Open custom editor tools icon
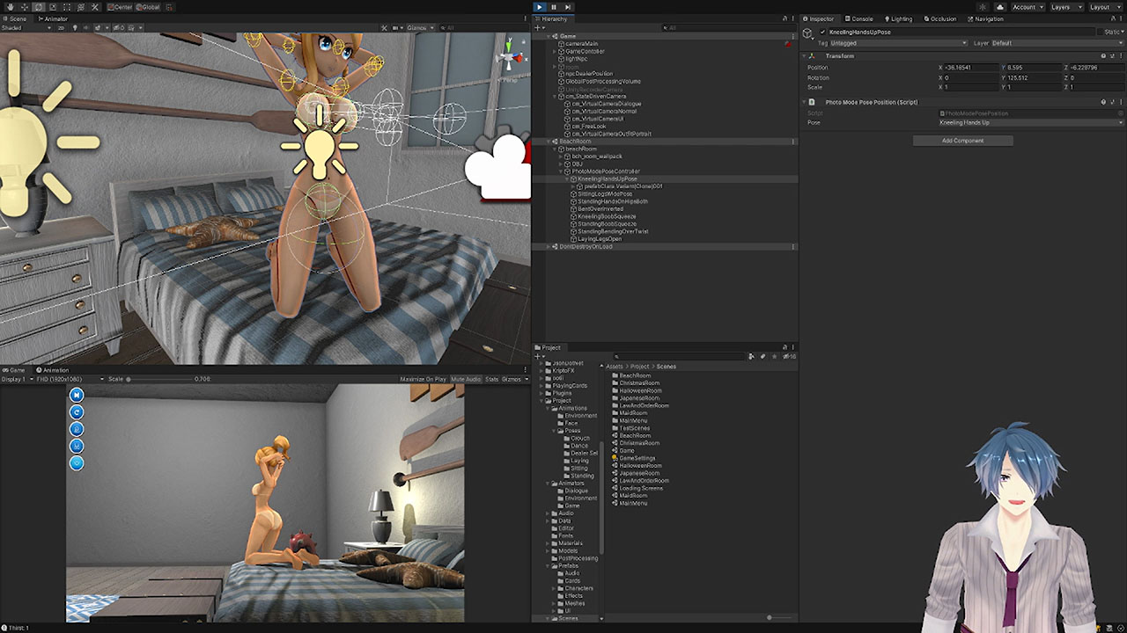 click(x=95, y=7)
